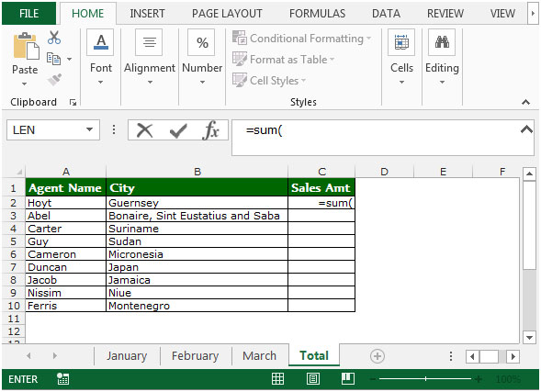Switch to Page Layout view in the status bar
The height and width of the screenshot is (392, 541).
[313, 379]
